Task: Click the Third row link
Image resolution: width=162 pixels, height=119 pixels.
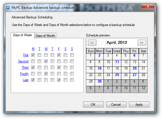Action: coord(25,68)
